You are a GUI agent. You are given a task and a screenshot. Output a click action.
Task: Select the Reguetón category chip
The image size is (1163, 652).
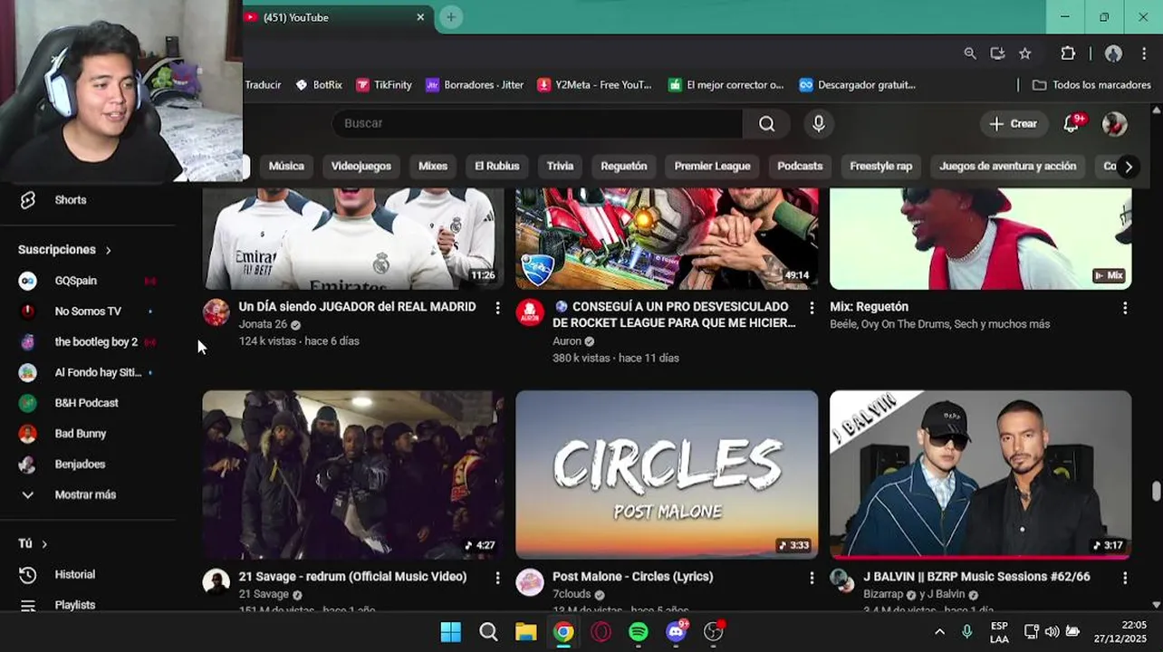(624, 167)
